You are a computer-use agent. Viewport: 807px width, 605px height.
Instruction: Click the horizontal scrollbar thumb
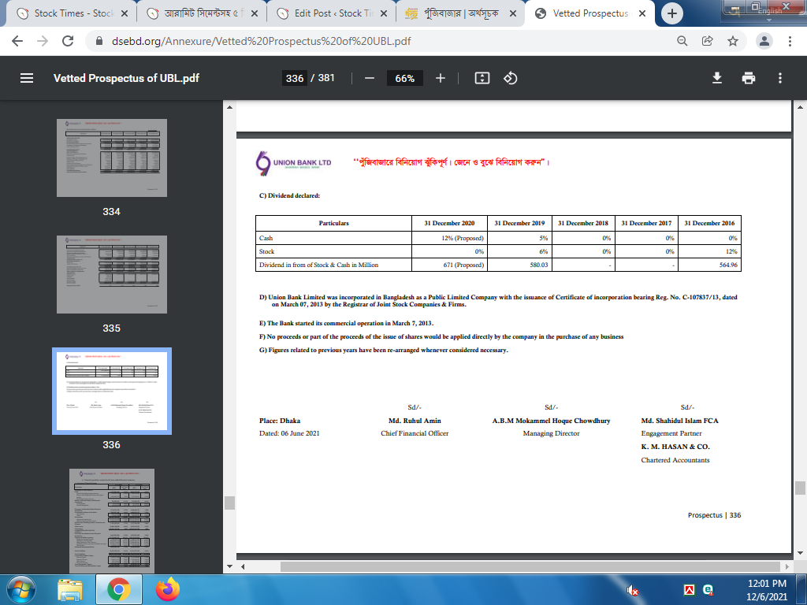click(x=530, y=566)
